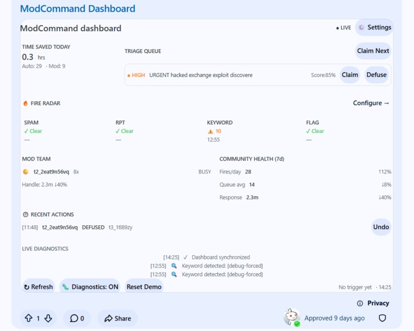This screenshot has height=331, width=414.
Task: Click the Refresh button
Action: [38, 287]
